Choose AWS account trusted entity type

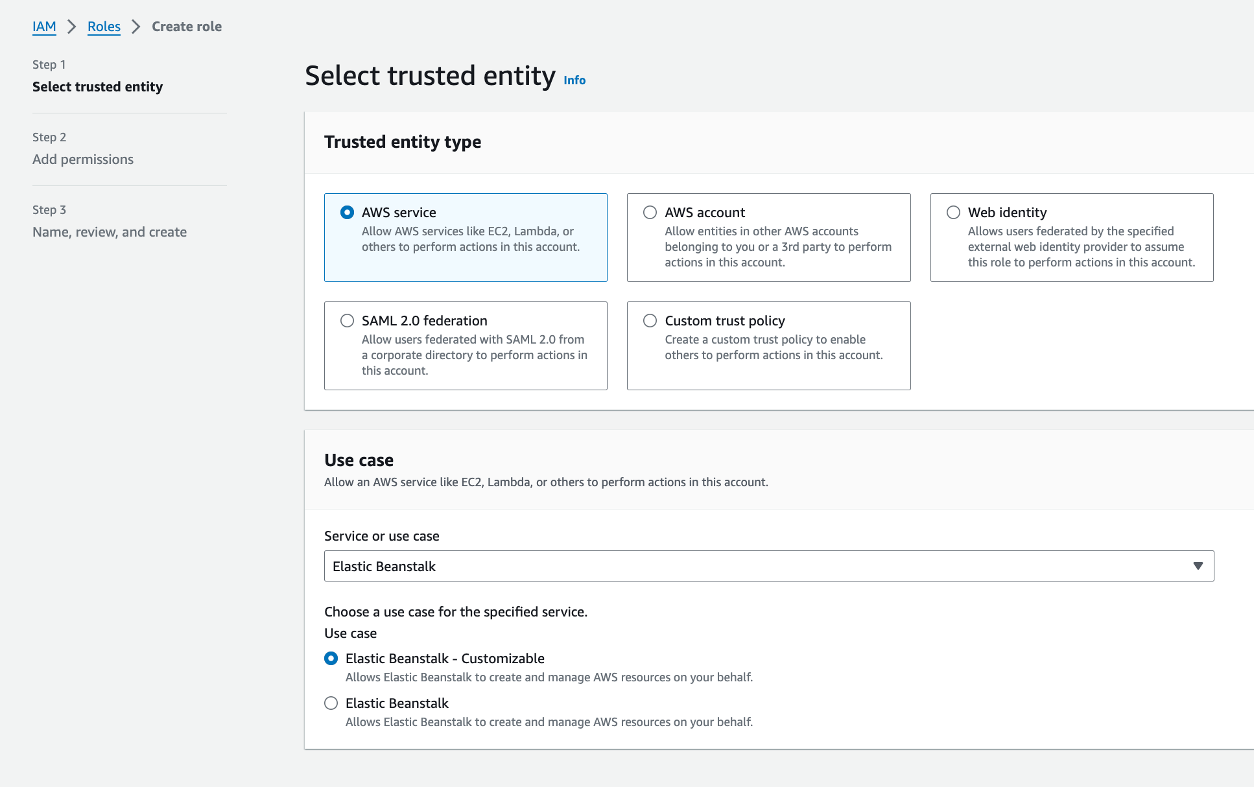click(650, 213)
